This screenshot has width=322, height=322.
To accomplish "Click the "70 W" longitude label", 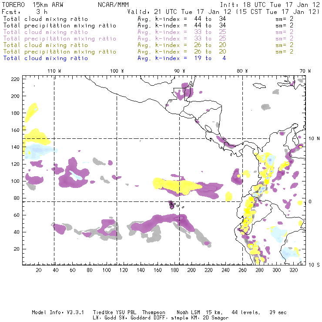I will point(305,71).
